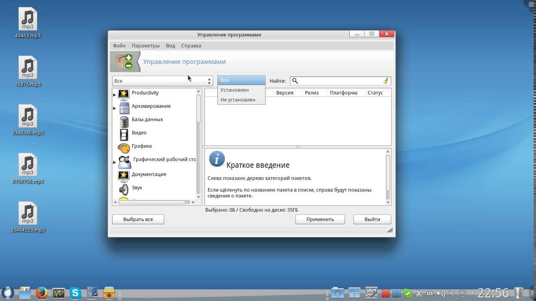
Task: Select the 6346346.mp3 desktop icon
Action: click(x=28, y=120)
